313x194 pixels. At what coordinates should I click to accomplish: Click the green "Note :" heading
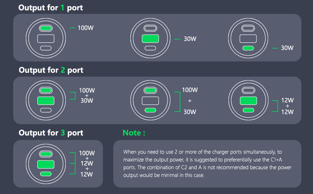click(x=134, y=133)
